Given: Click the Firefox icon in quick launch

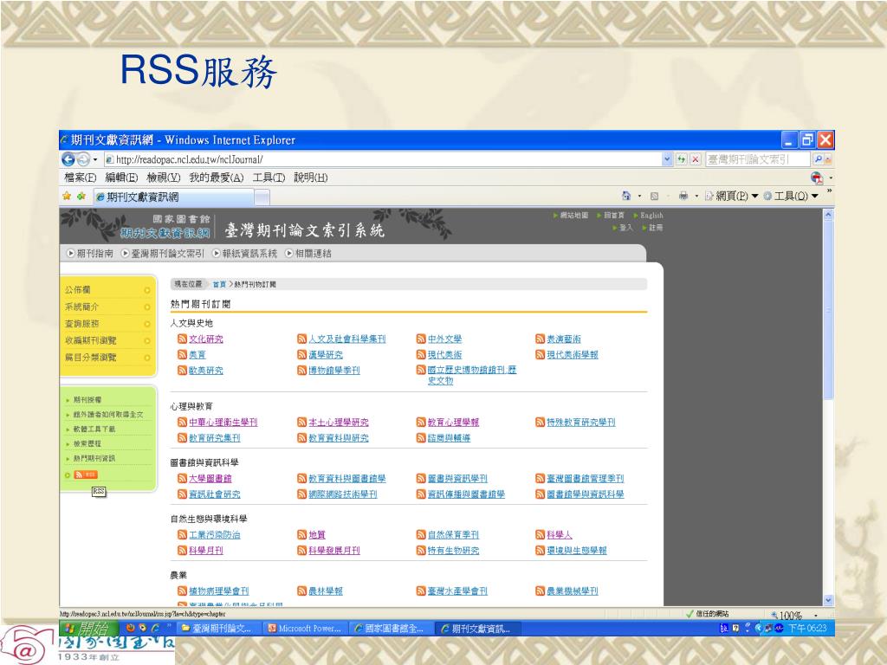Looking at the screenshot, I should coord(131,628).
